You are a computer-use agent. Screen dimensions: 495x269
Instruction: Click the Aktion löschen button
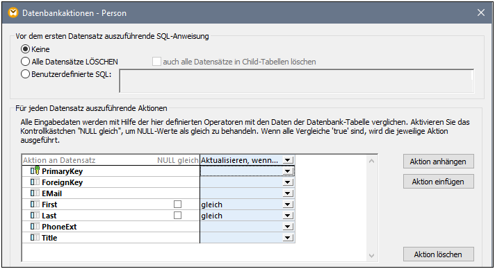pyautogui.click(x=438, y=254)
